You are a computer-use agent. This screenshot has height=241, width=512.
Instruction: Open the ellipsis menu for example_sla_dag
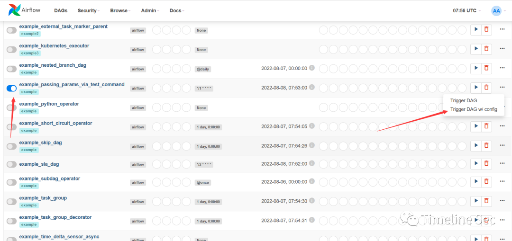coord(502,163)
